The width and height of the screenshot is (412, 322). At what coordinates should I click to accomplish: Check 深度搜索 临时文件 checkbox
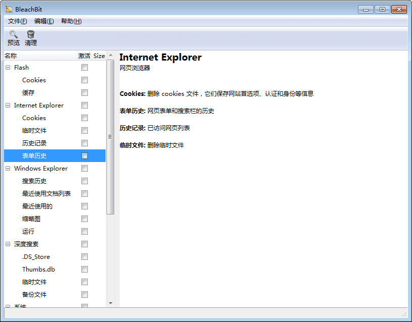85,282
